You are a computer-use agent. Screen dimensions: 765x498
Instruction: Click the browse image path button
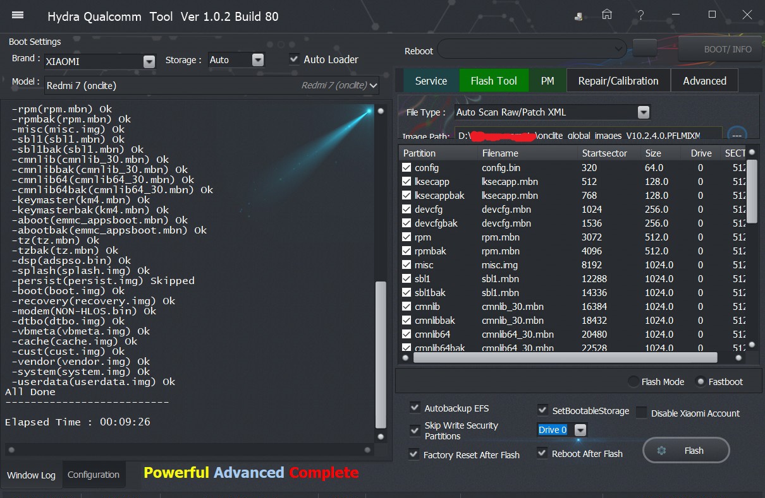pos(737,134)
